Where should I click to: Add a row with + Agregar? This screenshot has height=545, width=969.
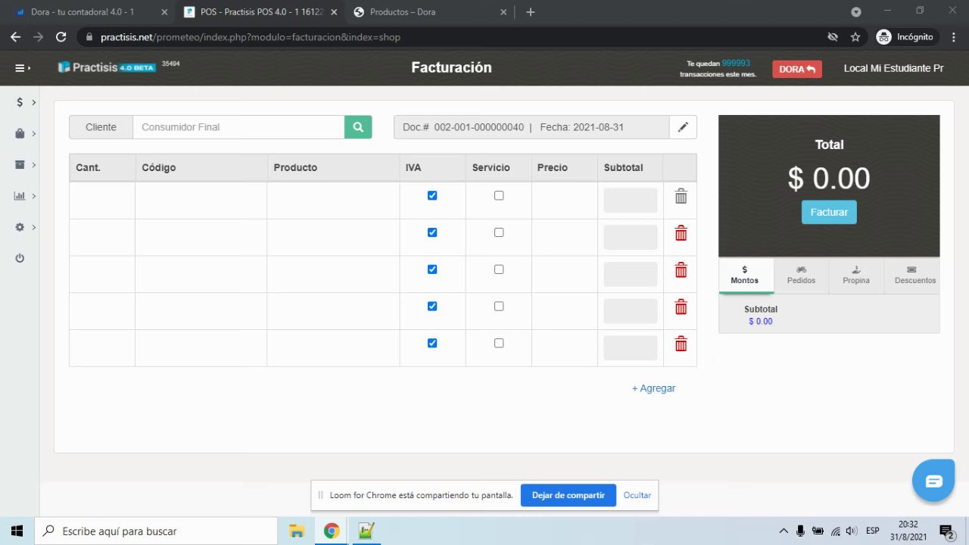click(x=654, y=388)
